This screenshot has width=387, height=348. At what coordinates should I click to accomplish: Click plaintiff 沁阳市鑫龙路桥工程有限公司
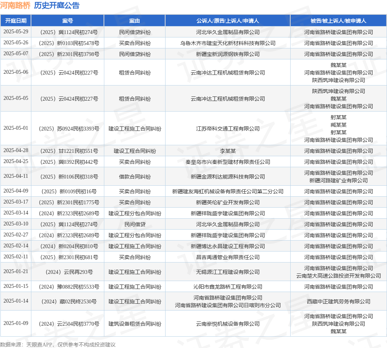(x=228, y=287)
